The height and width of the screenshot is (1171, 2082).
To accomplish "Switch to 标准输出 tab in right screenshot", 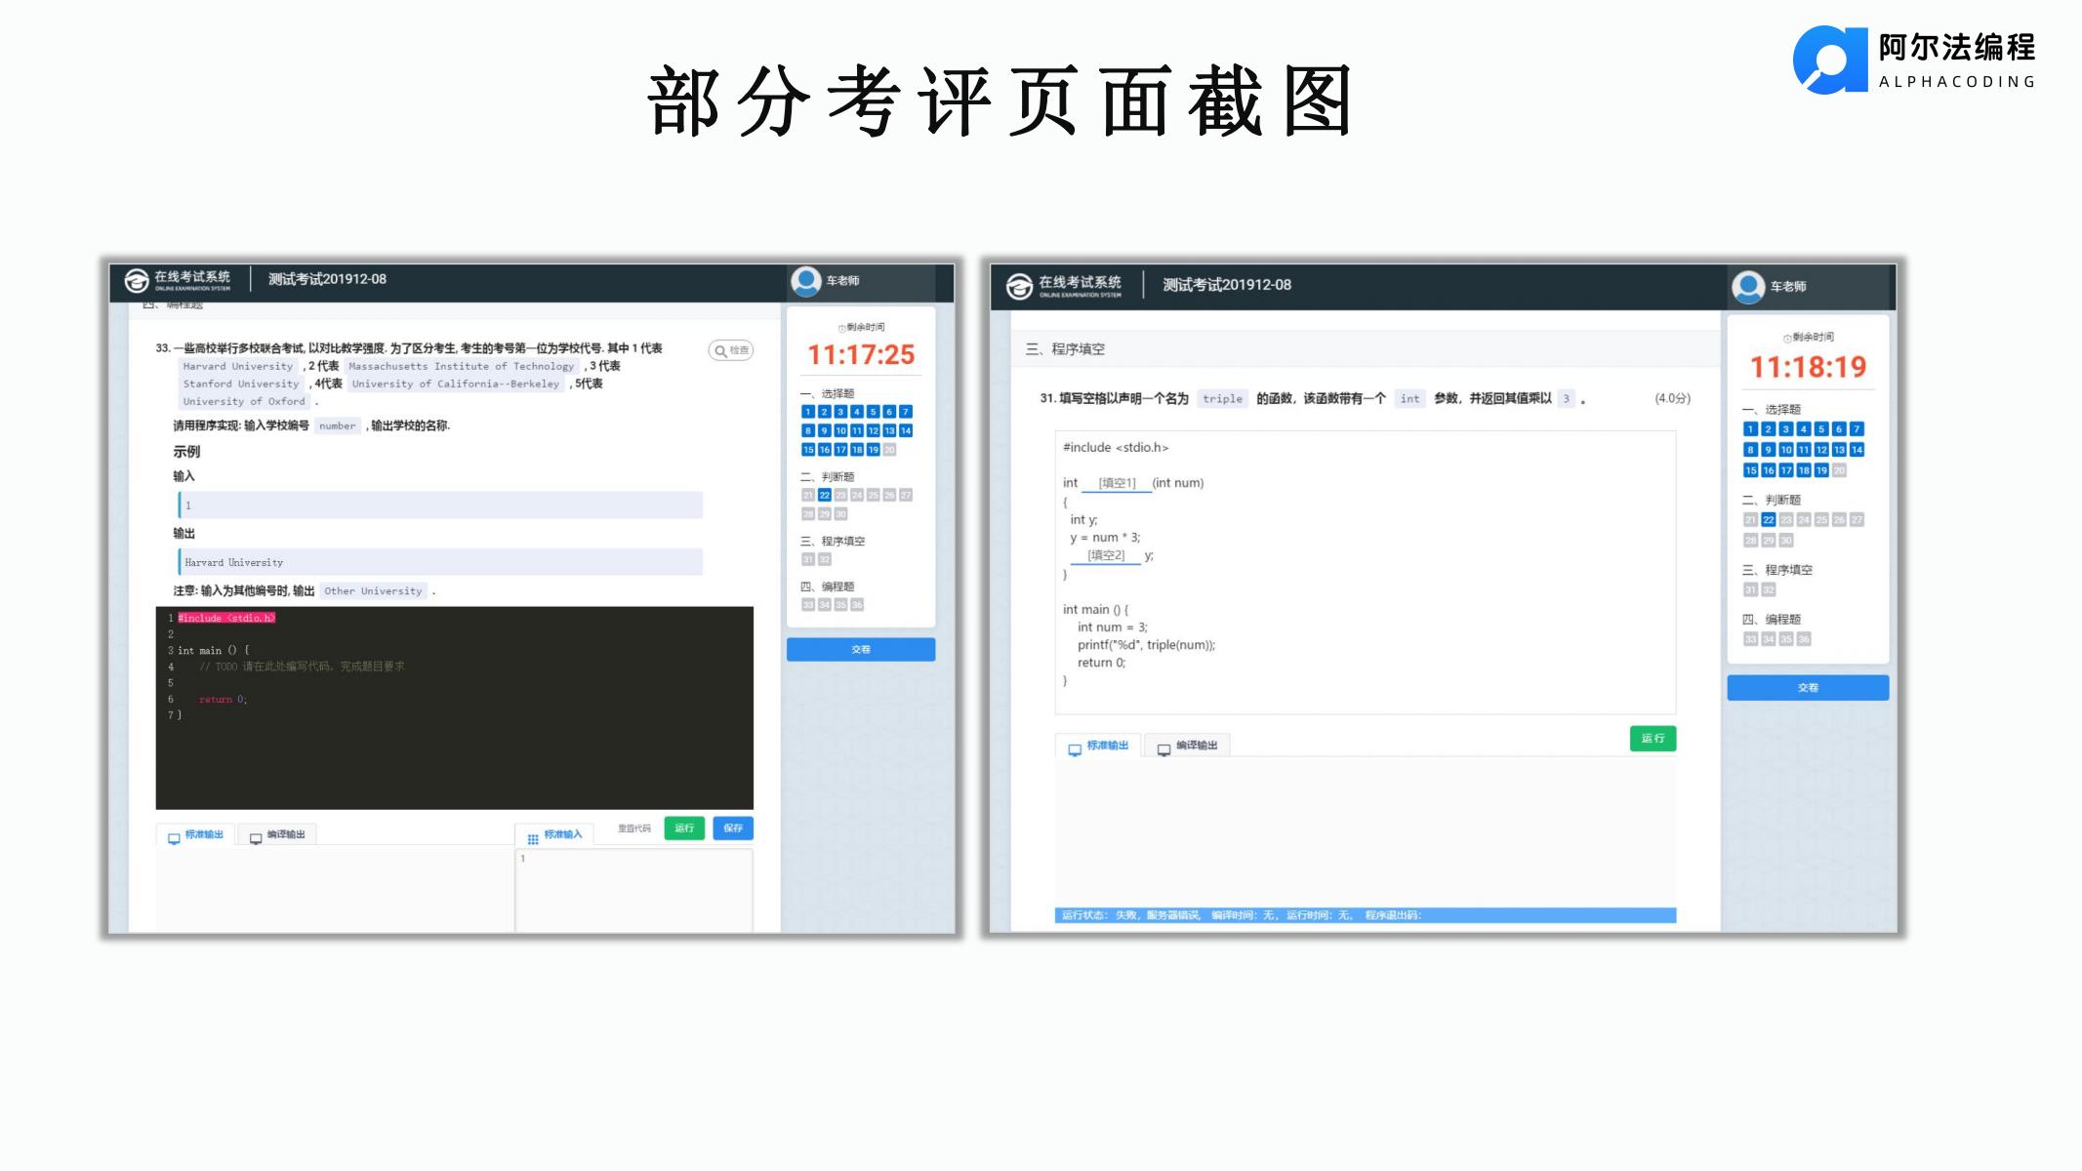I will tap(1098, 747).
